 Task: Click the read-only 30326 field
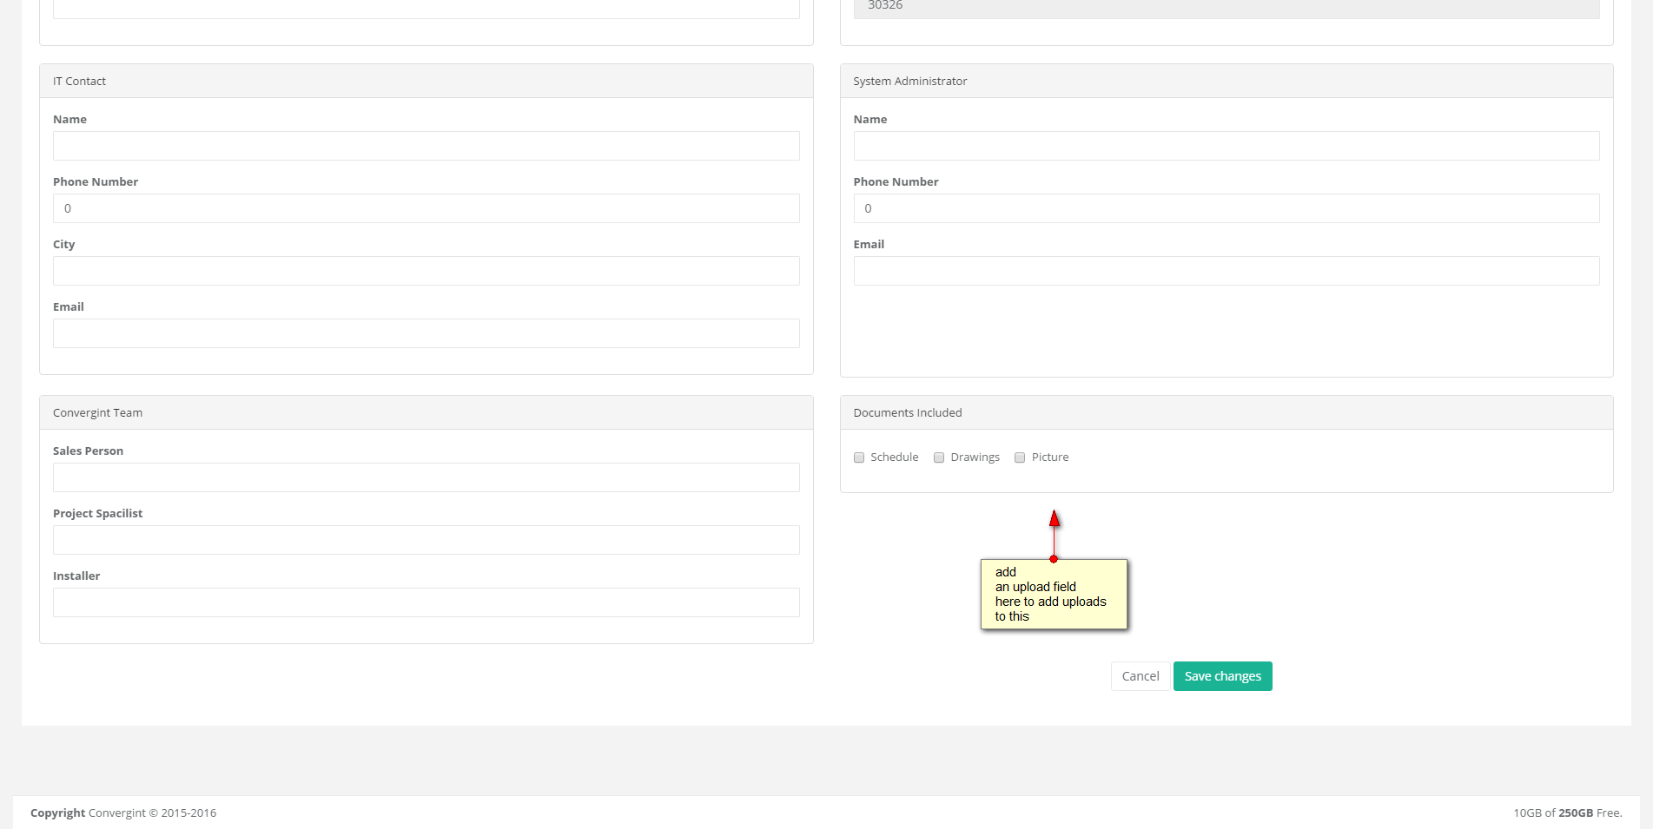click(1226, 7)
